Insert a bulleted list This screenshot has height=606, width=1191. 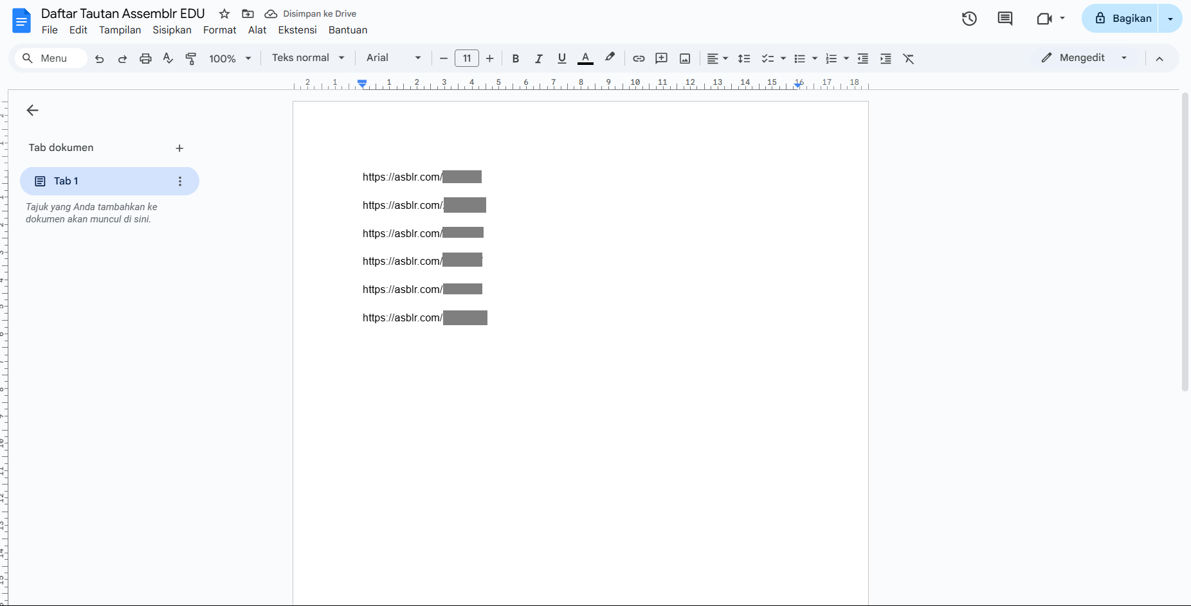point(799,58)
